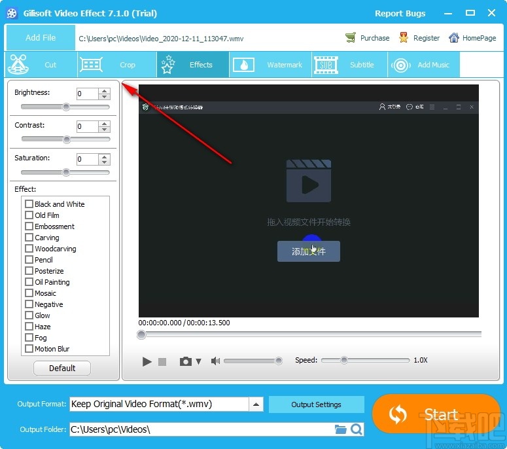This screenshot has height=449, width=507.
Task: Click the Cut tab scissors icon
Action: pos(18,64)
